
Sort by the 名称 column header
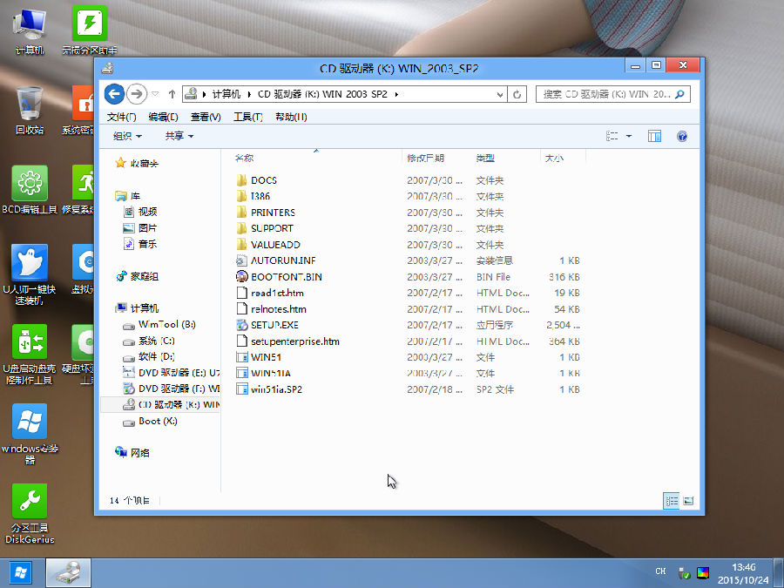tap(245, 158)
